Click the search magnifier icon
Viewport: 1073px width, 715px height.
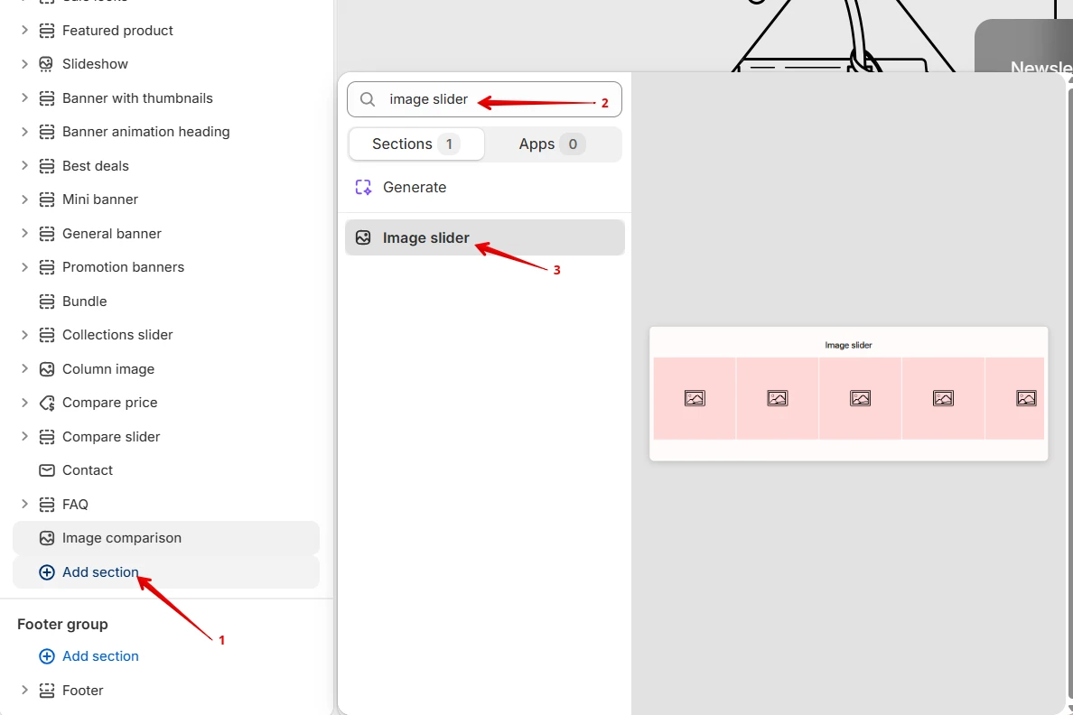tap(368, 100)
